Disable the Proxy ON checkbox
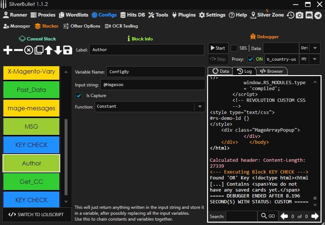The height and width of the screenshot is (225, 325). [x=250, y=59]
